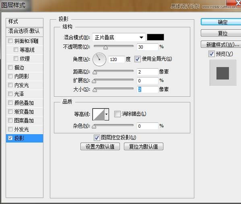Click 设置为默认值 button
The height and width of the screenshot is (204, 241).
(100, 147)
